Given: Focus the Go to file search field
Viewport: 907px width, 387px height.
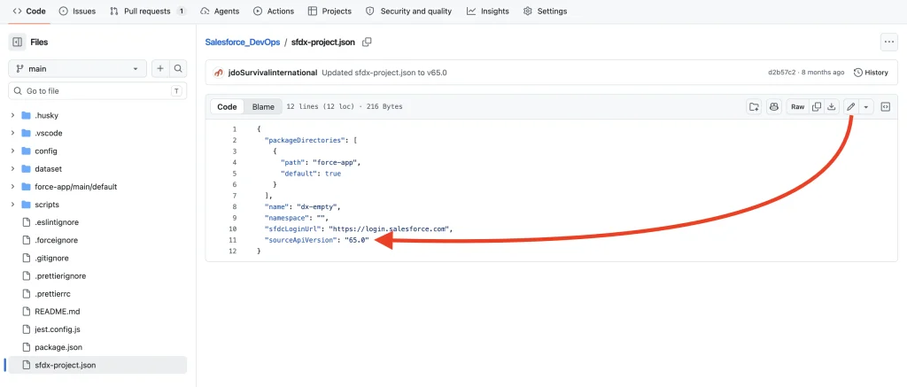Looking at the screenshot, I should (97, 91).
